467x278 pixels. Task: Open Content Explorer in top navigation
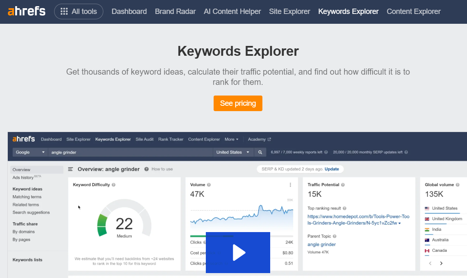tap(413, 11)
